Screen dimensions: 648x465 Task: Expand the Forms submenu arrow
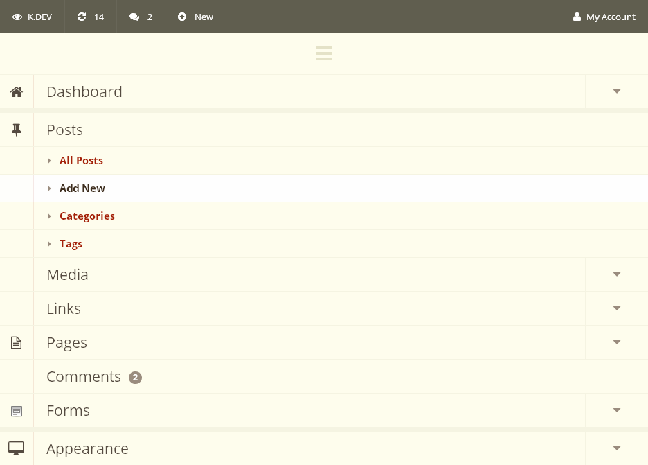[617, 410]
